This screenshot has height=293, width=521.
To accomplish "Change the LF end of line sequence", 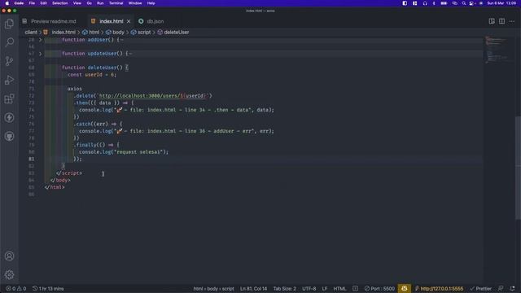I will tap(325, 289).
